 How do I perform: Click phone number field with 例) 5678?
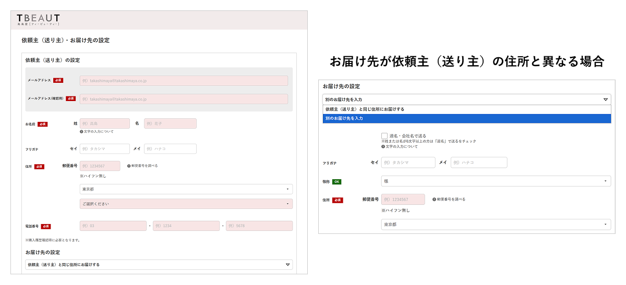(259, 226)
